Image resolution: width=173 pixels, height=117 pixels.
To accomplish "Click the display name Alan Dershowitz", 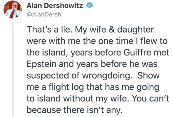I will click(55, 6).
